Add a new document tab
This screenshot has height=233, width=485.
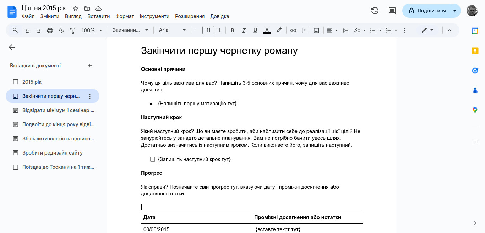point(90,66)
